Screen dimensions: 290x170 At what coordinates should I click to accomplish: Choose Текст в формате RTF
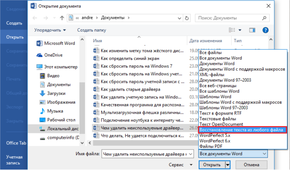click(221, 113)
